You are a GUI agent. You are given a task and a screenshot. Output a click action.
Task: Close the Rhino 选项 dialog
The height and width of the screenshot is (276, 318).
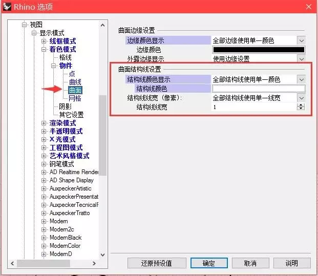pos(308,7)
